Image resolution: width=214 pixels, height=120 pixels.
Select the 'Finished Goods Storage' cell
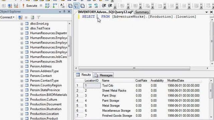117,116
